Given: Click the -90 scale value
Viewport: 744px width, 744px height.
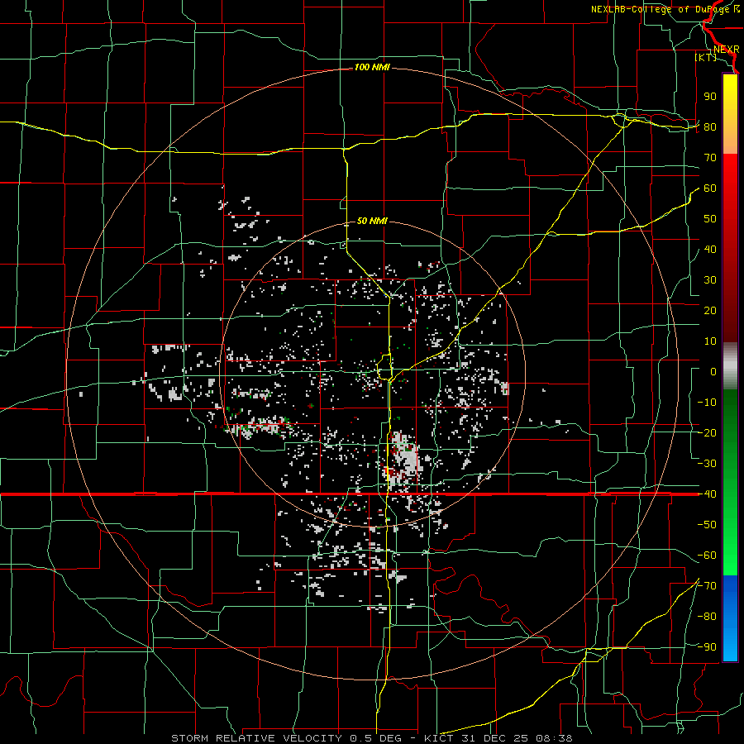Looking at the screenshot, I should [707, 647].
